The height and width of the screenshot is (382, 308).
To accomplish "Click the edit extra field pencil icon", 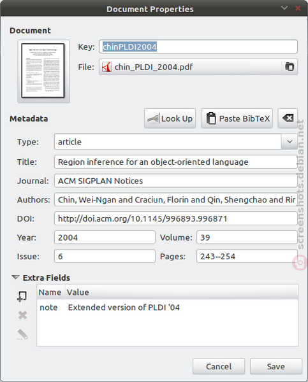I will click(x=22, y=334).
